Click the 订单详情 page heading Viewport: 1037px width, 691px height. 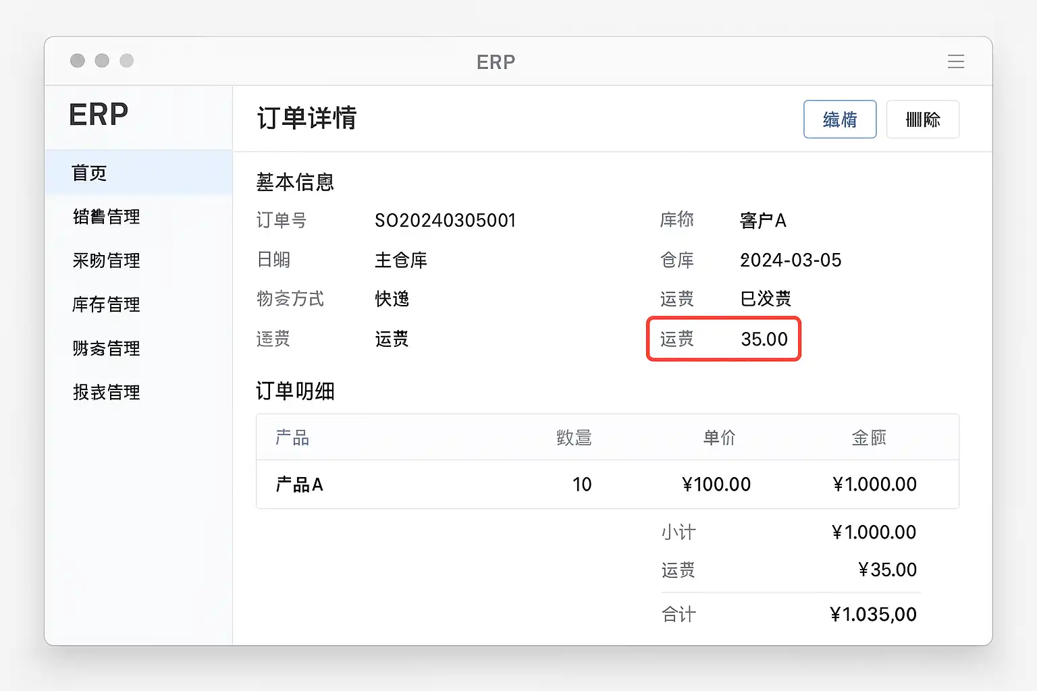(x=307, y=118)
